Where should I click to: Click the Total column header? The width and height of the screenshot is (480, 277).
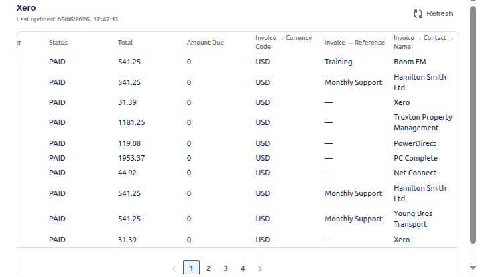[x=125, y=43]
